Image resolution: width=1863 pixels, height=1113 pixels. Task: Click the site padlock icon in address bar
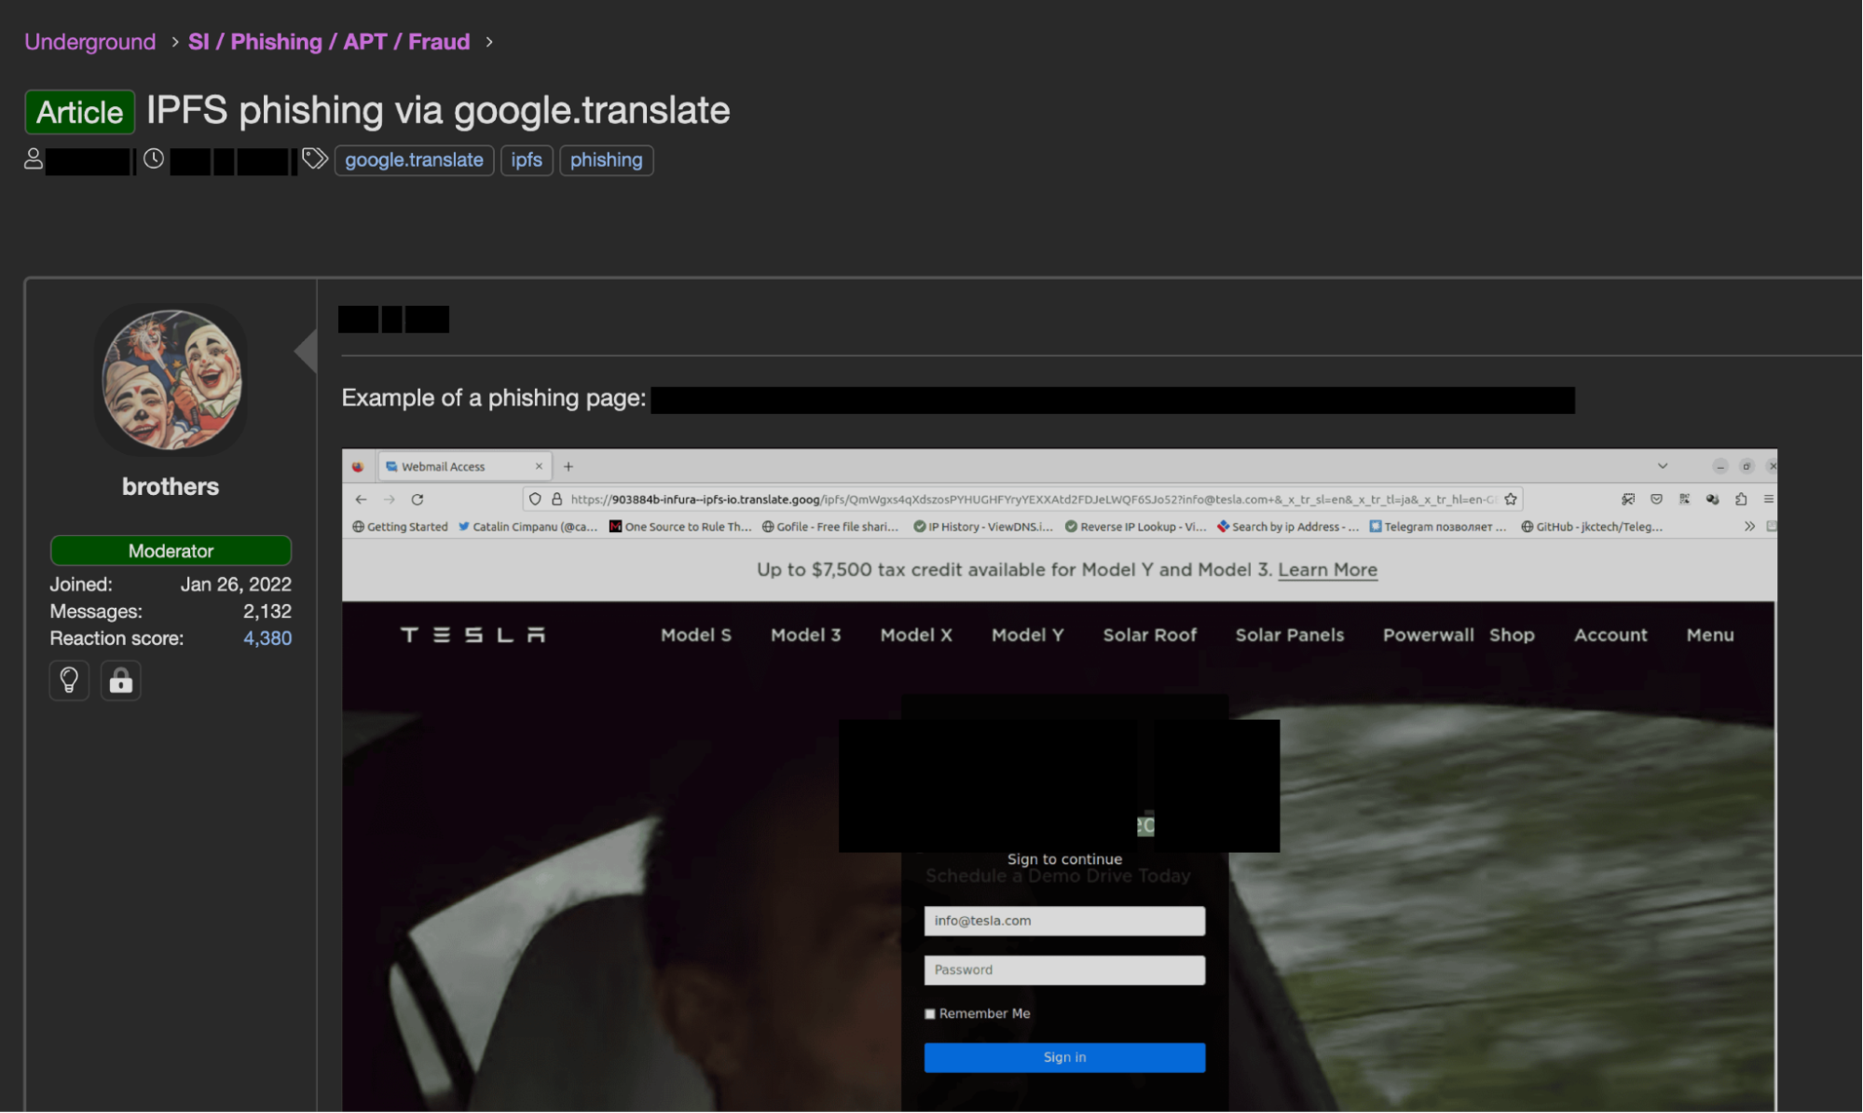(x=557, y=500)
